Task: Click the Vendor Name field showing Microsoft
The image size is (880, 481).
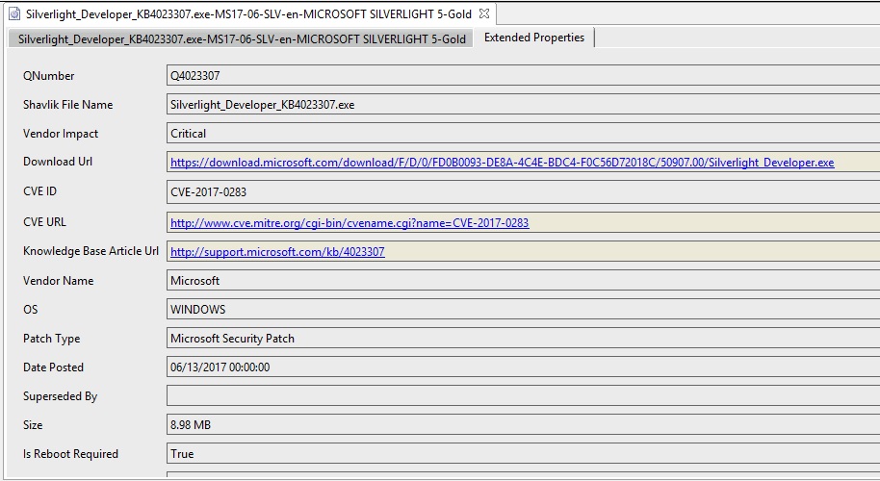Action: coord(523,280)
